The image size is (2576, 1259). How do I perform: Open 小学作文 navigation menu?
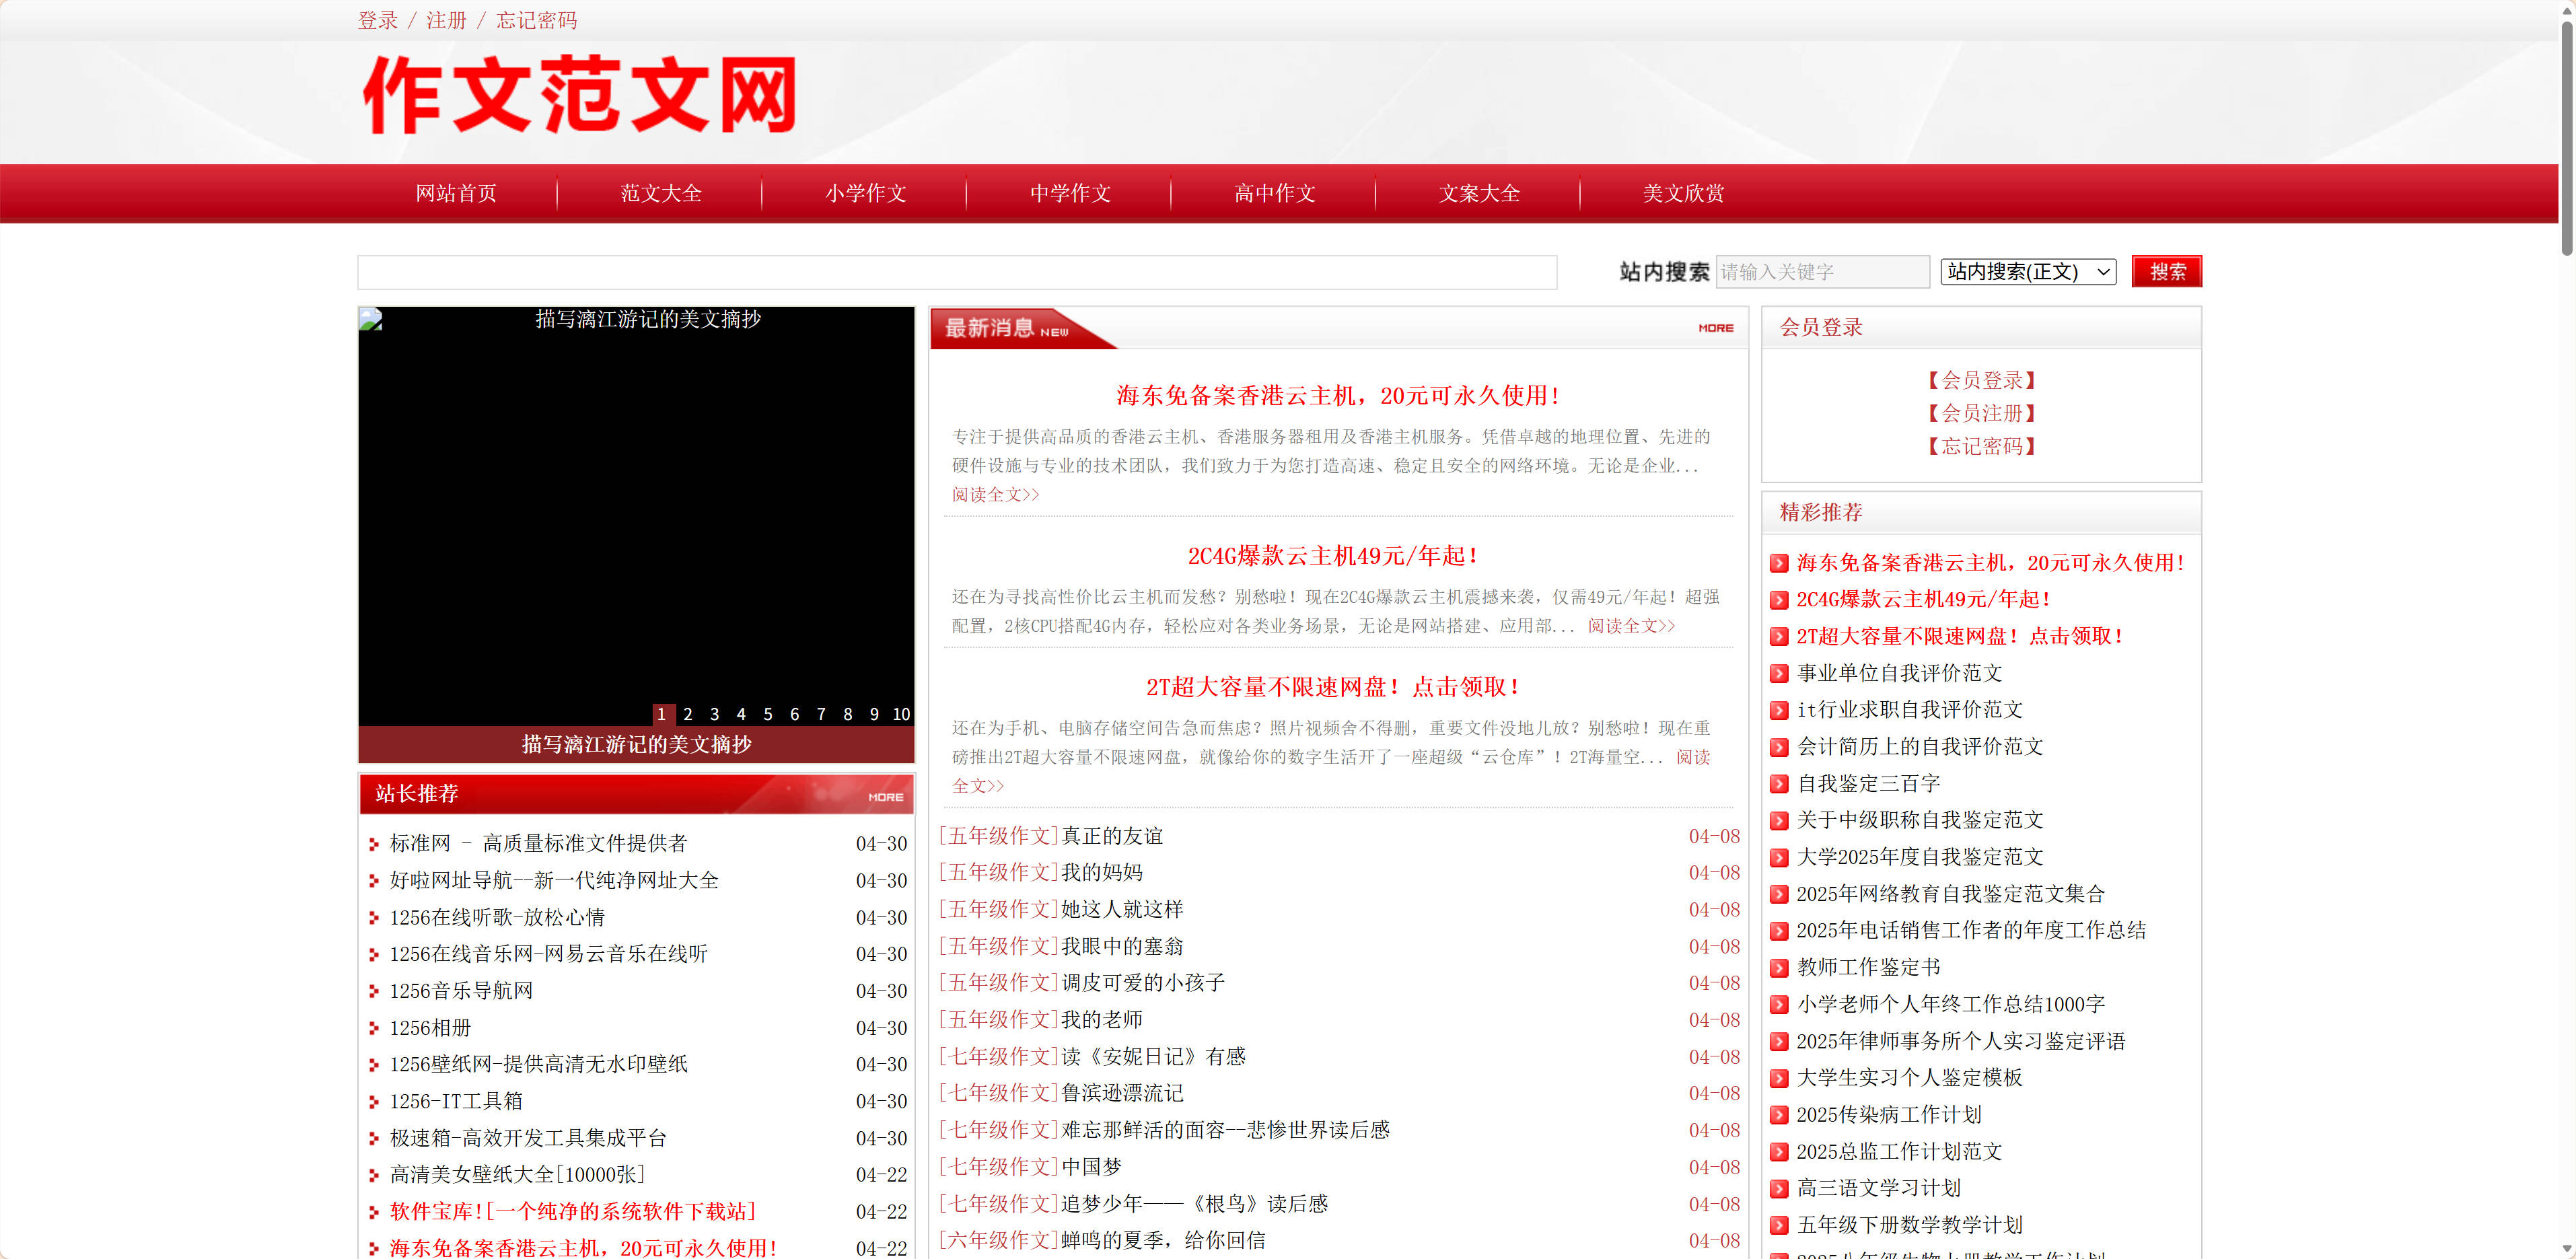pyautogui.click(x=865, y=193)
